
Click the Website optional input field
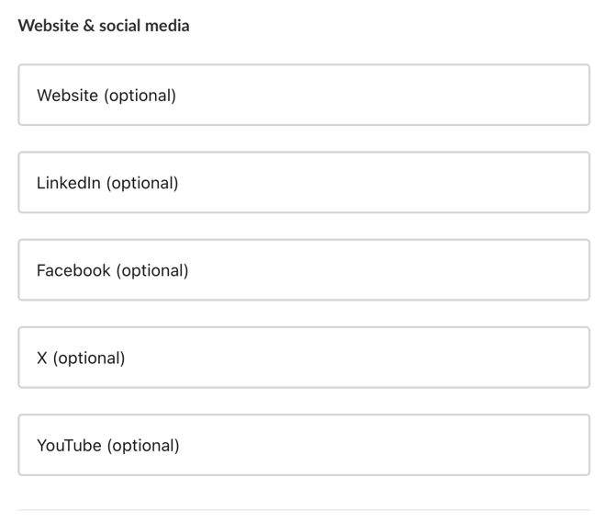click(x=303, y=95)
